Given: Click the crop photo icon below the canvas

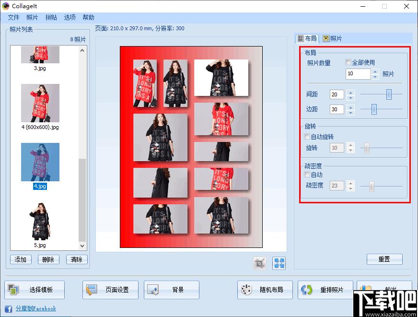Looking at the screenshot, I should click(260, 263).
